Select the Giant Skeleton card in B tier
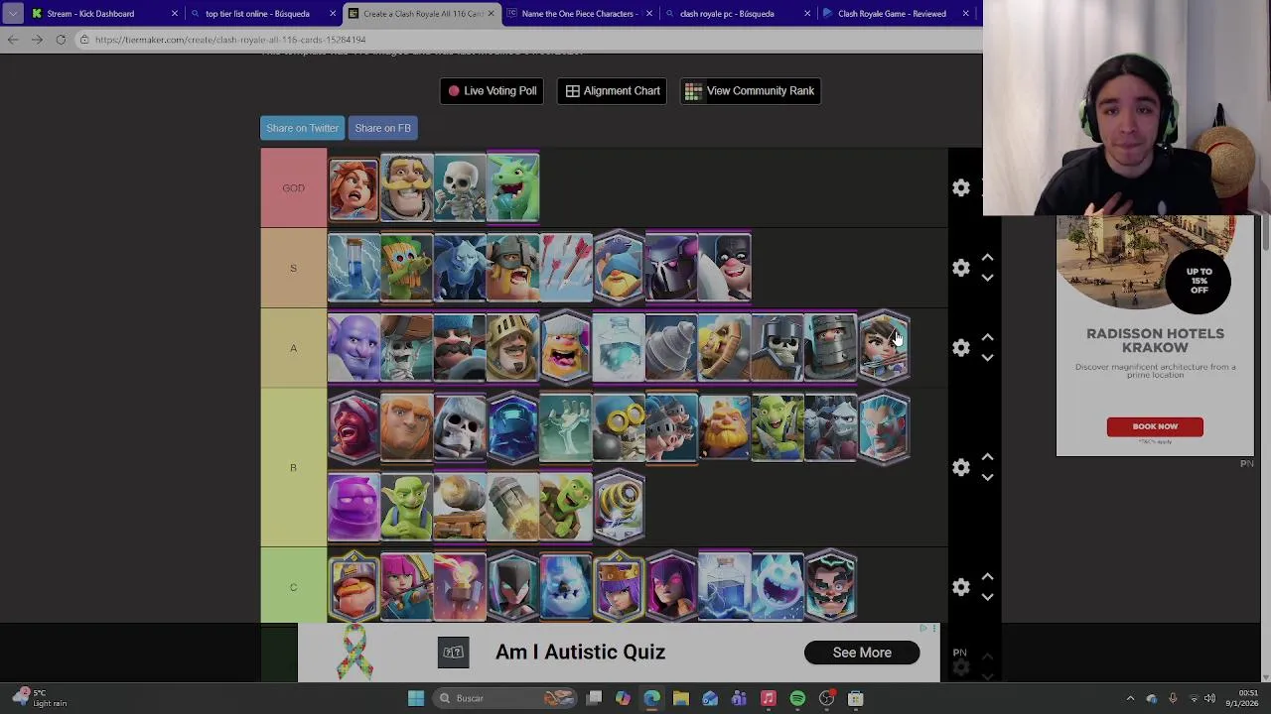 click(460, 427)
